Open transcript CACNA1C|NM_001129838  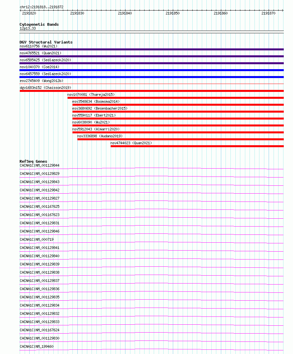pyautogui.click(x=40, y=273)
